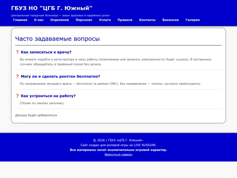The image size is (237, 178).
Task: Open the Галерея navigation link
Action: click(x=193, y=20)
